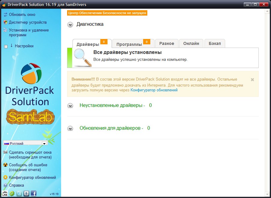Open the Facebook icon
The width and height of the screenshot is (271, 198).
click(34, 193)
